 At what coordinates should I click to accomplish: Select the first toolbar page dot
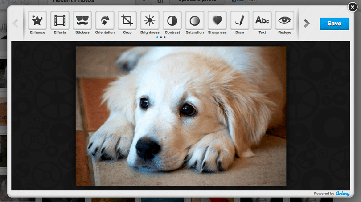(x=157, y=37)
